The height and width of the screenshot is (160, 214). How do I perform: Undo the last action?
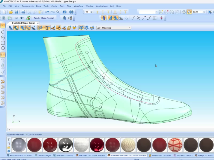coord(47,12)
